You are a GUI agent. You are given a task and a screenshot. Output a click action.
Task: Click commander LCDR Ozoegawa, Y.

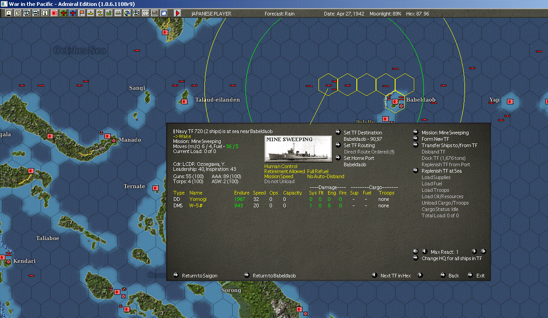pos(199,164)
